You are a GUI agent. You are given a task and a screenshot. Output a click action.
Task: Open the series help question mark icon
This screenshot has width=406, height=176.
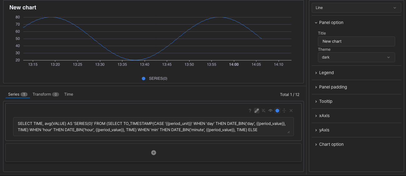(x=250, y=111)
